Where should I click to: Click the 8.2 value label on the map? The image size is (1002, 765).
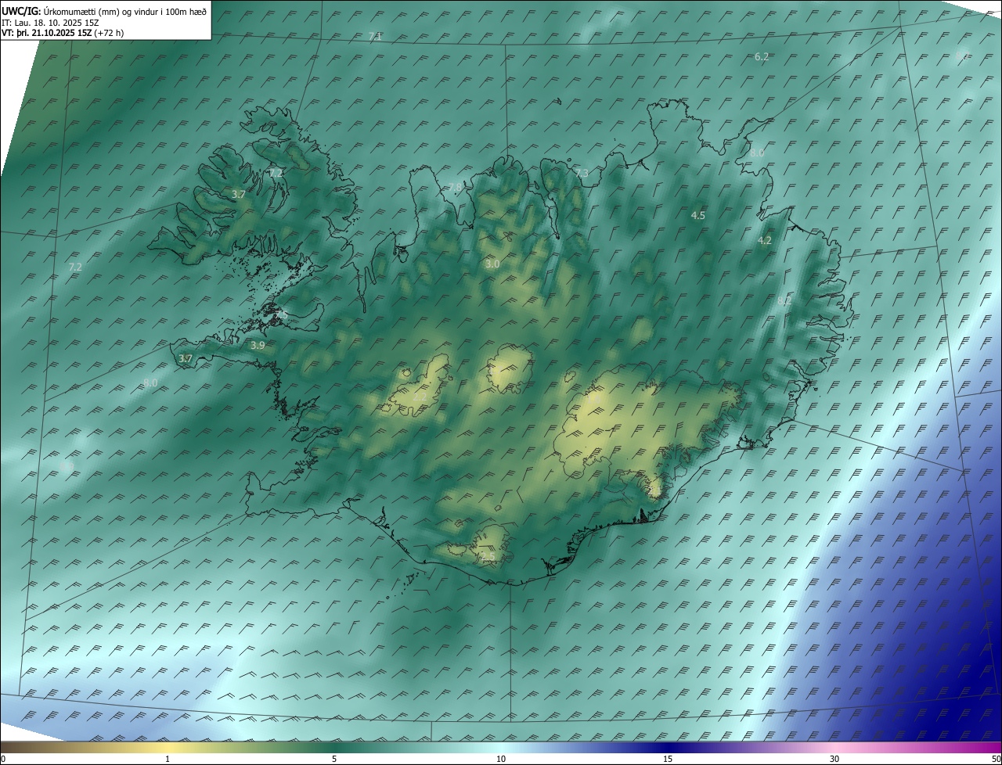coord(784,300)
